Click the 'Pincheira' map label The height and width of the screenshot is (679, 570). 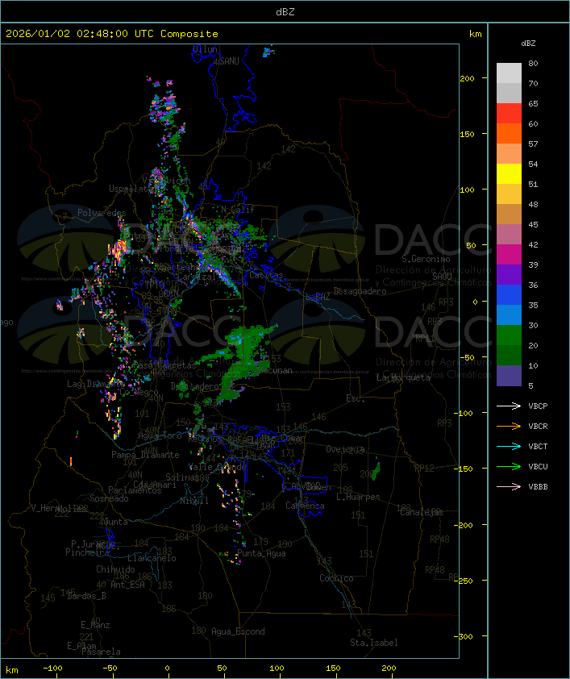click(x=87, y=552)
